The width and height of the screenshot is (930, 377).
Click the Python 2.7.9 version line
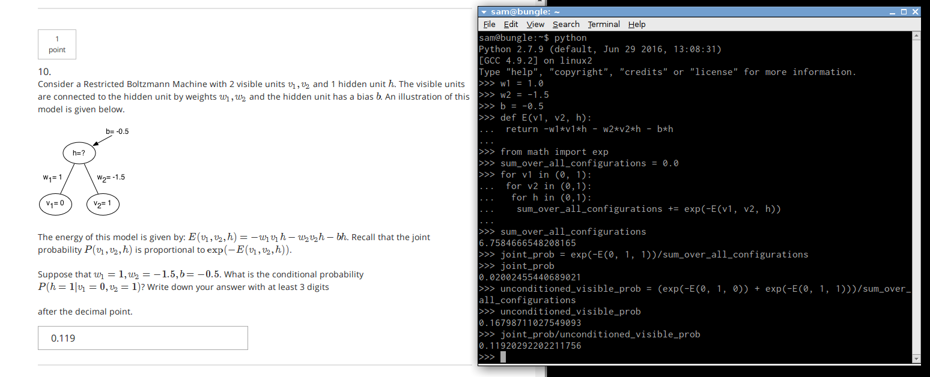pyautogui.click(x=600, y=49)
